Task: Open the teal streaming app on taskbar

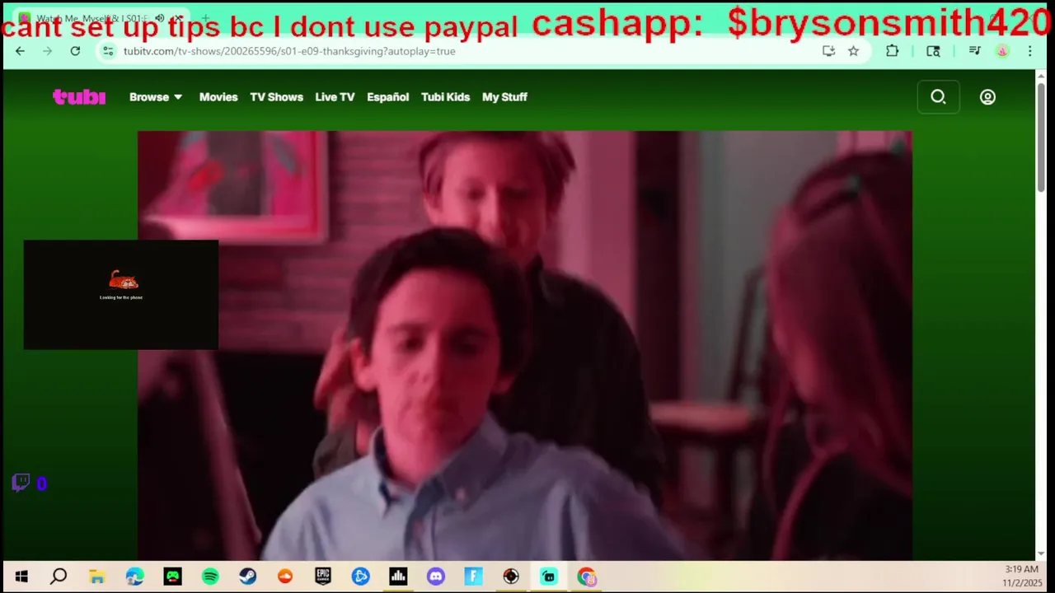Action: click(x=549, y=577)
